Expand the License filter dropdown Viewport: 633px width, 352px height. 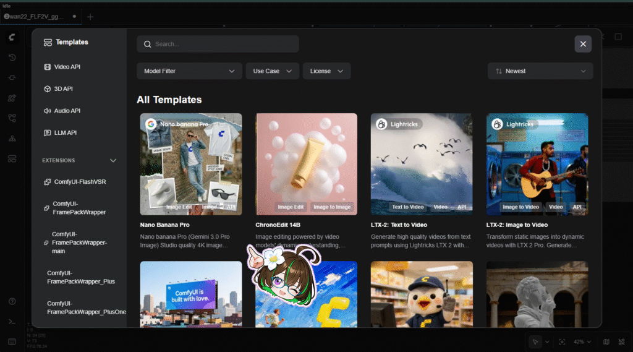326,71
